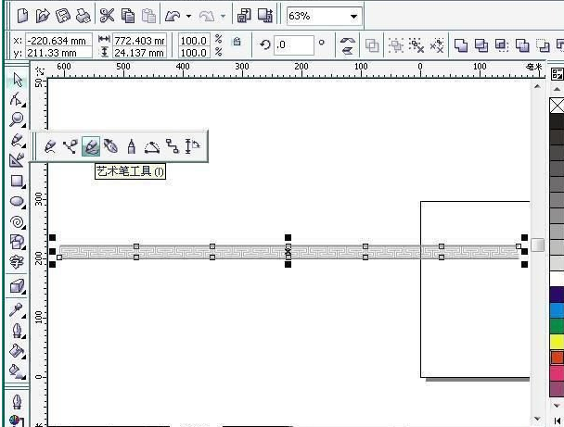
Task: Open the Outline pen tool flyout
Action: [17, 331]
